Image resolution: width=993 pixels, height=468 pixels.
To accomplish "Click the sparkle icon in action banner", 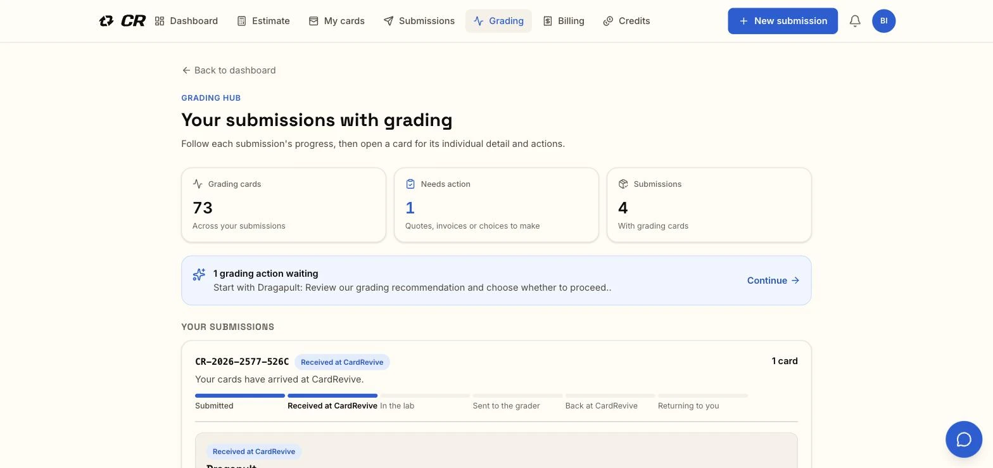I will tap(199, 274).
